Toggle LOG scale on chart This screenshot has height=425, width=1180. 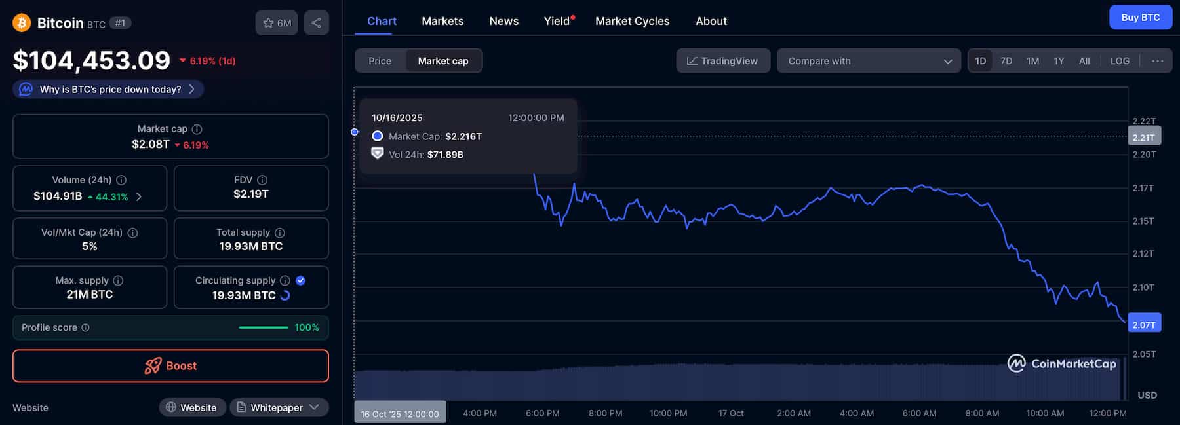(x=1120, y=61)
